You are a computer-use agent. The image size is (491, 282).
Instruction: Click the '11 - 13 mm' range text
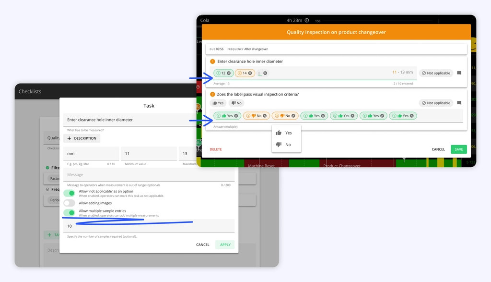click(x=402, y=72)
